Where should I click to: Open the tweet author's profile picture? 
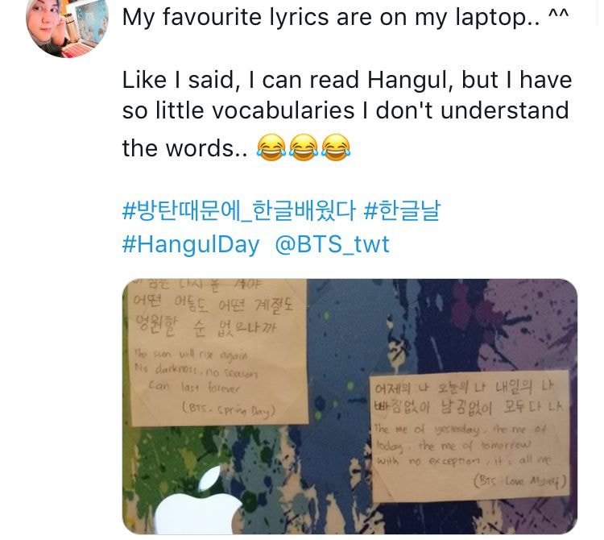pyautogui.click(x=67, y=27)
